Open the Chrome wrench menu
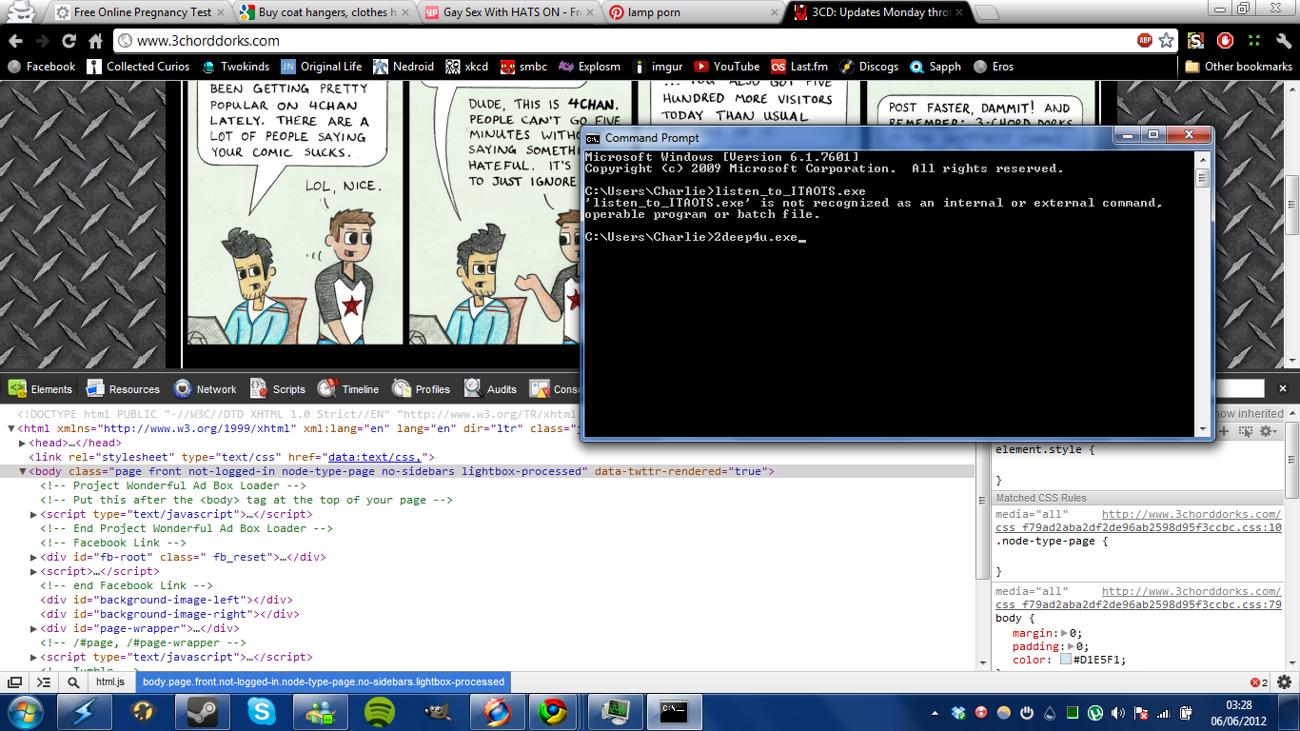 (x=1284, y=41)
